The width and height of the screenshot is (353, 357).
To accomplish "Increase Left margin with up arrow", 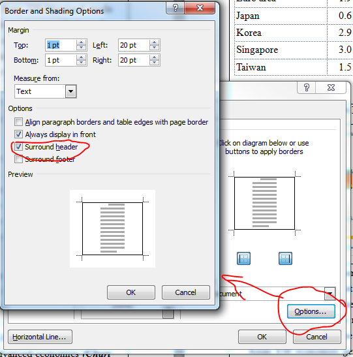I will [x=154, y=42].
